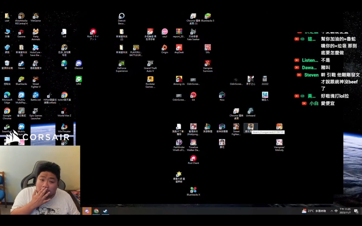This screenshot has height=226, width=362.
Task: Open the Riot クライアント shortcut
Action: (x=93, y=34)
